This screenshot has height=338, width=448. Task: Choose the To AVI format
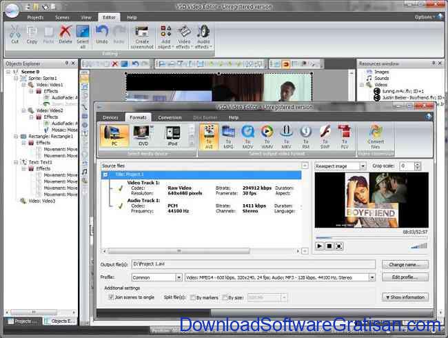209,137
